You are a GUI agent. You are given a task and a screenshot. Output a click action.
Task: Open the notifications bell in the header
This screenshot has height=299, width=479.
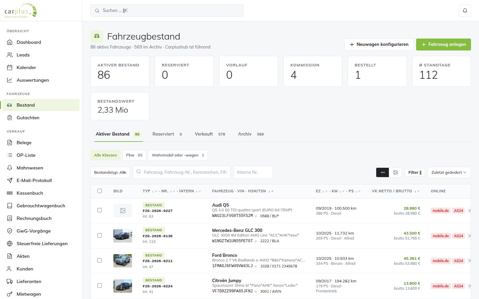pyautogui.click(x=465, y=11)
